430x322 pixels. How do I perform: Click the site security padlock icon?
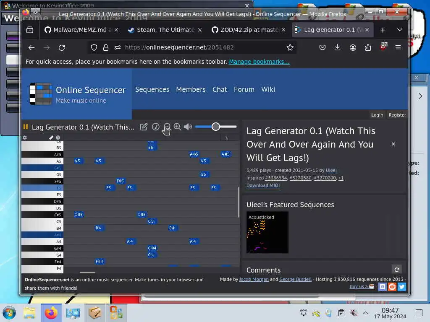[x=105, y=48]
